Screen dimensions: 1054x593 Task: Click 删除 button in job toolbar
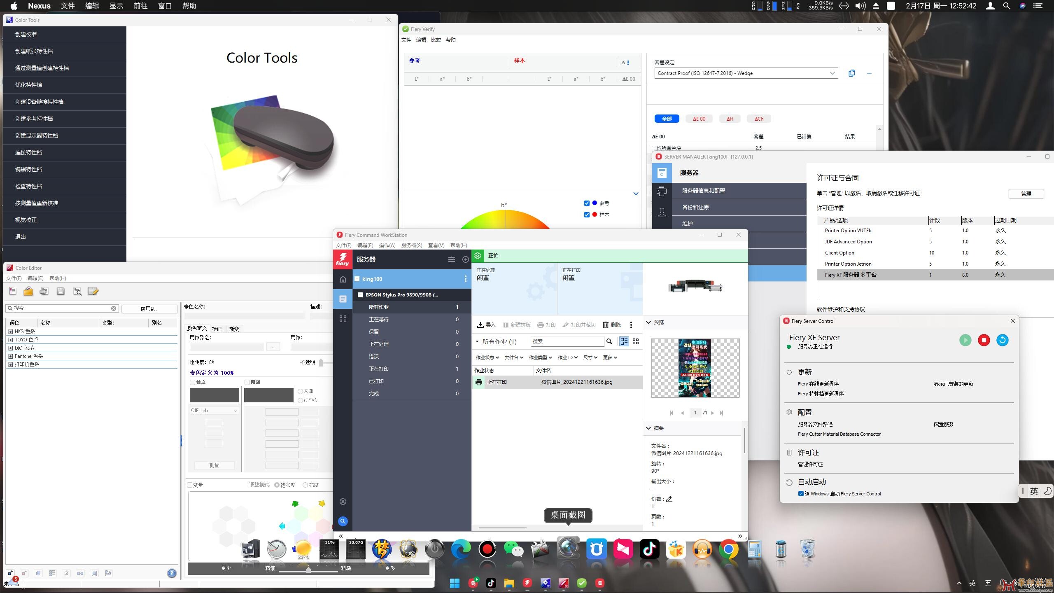point(612,325)
